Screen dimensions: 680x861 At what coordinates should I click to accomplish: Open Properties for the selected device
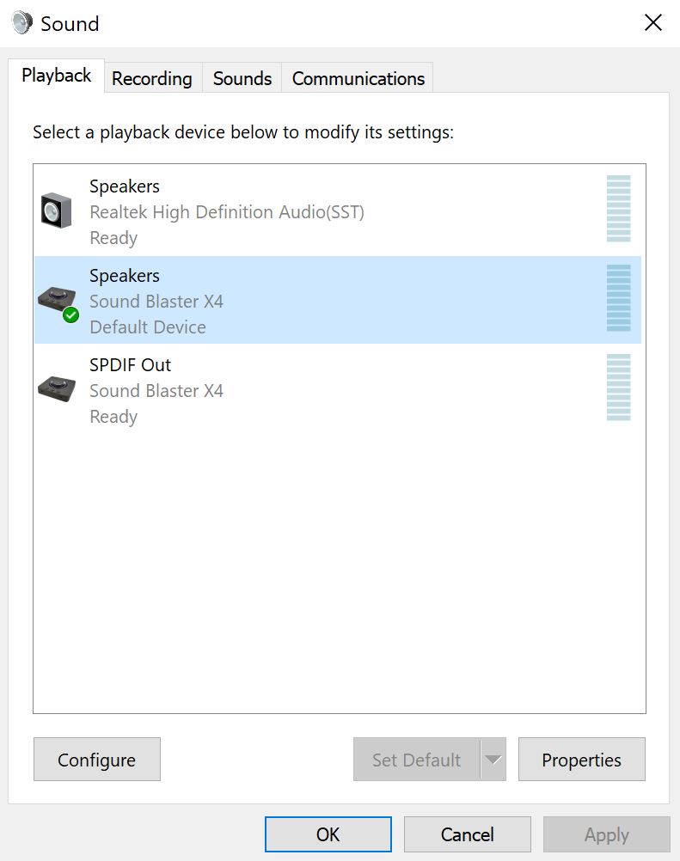[x=582, y=760]
